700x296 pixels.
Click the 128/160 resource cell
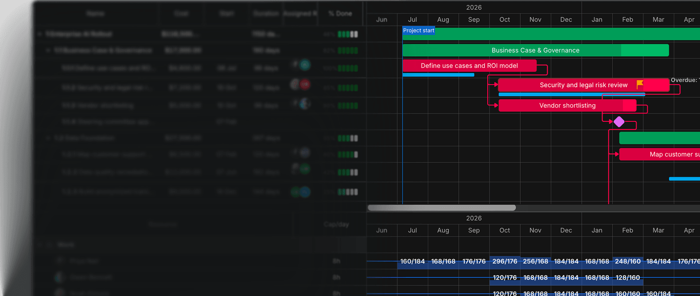tap(628, 277)
